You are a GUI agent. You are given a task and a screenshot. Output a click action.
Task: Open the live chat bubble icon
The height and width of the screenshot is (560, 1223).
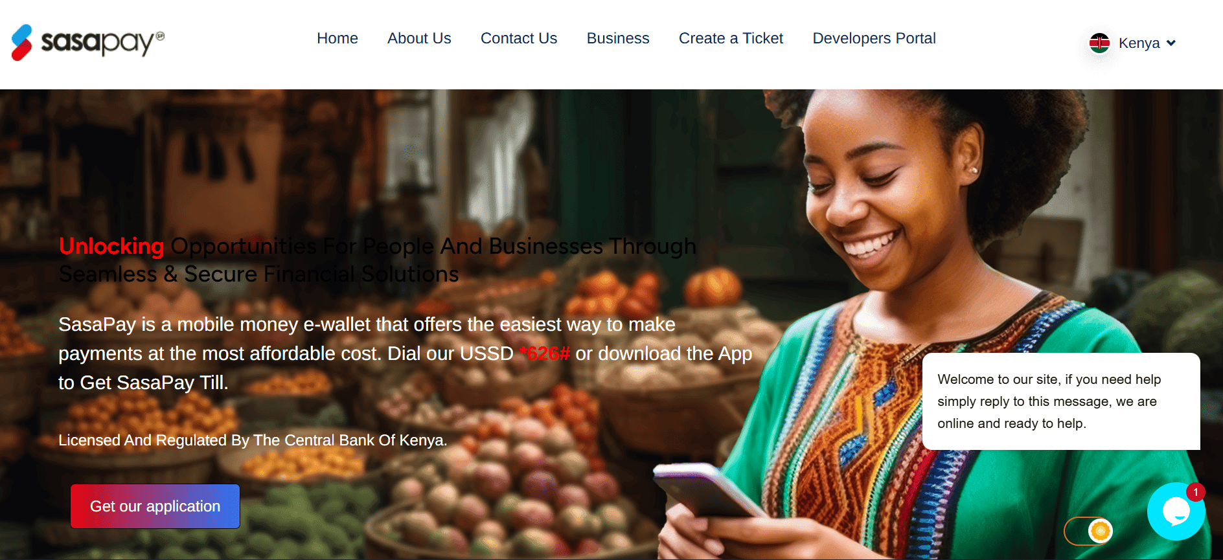pyautogui.click(x=1176, y=511)
